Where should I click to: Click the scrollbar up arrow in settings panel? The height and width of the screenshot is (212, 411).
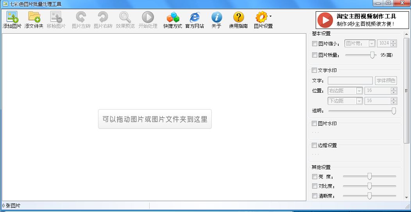click(x=407, y=34)
